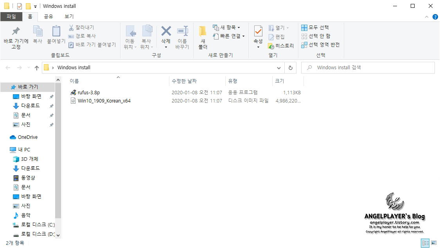Open Quick Access Toolbar customize dropdown
Image resolution: width=440 pixels, height=248 pixels.
click(x=35, y=6)
